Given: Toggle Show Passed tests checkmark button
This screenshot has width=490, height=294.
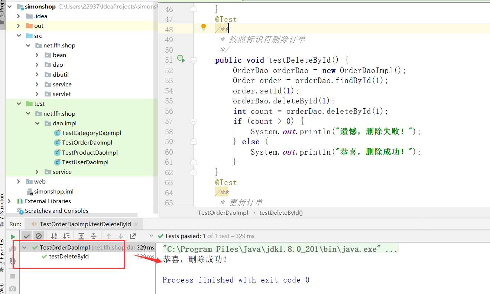Looking at the screenshot, I should pos(26,236).
